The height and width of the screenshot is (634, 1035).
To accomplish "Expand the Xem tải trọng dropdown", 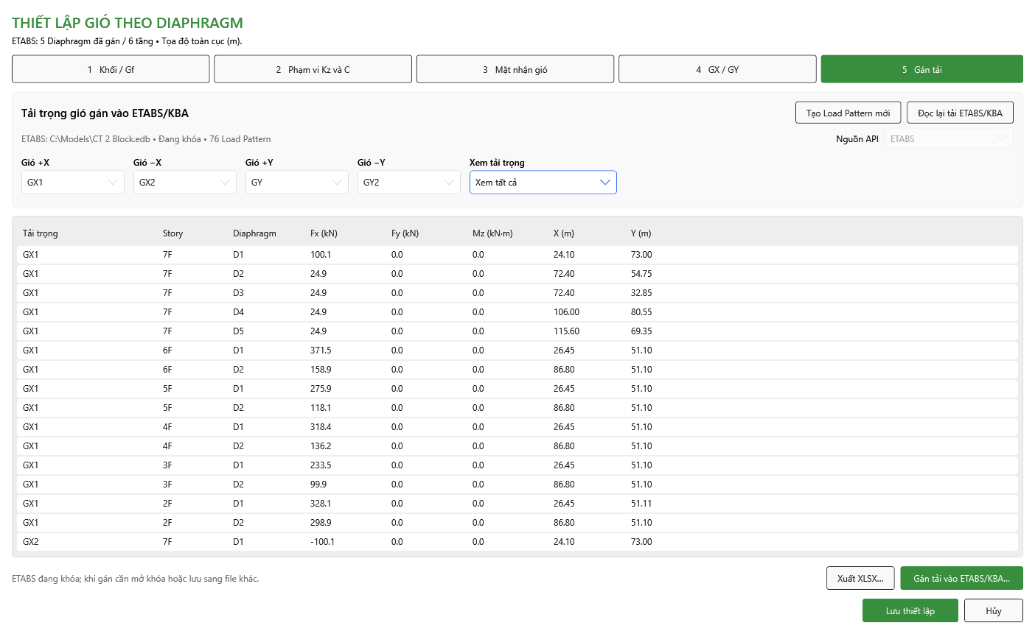I will [543, 182].
